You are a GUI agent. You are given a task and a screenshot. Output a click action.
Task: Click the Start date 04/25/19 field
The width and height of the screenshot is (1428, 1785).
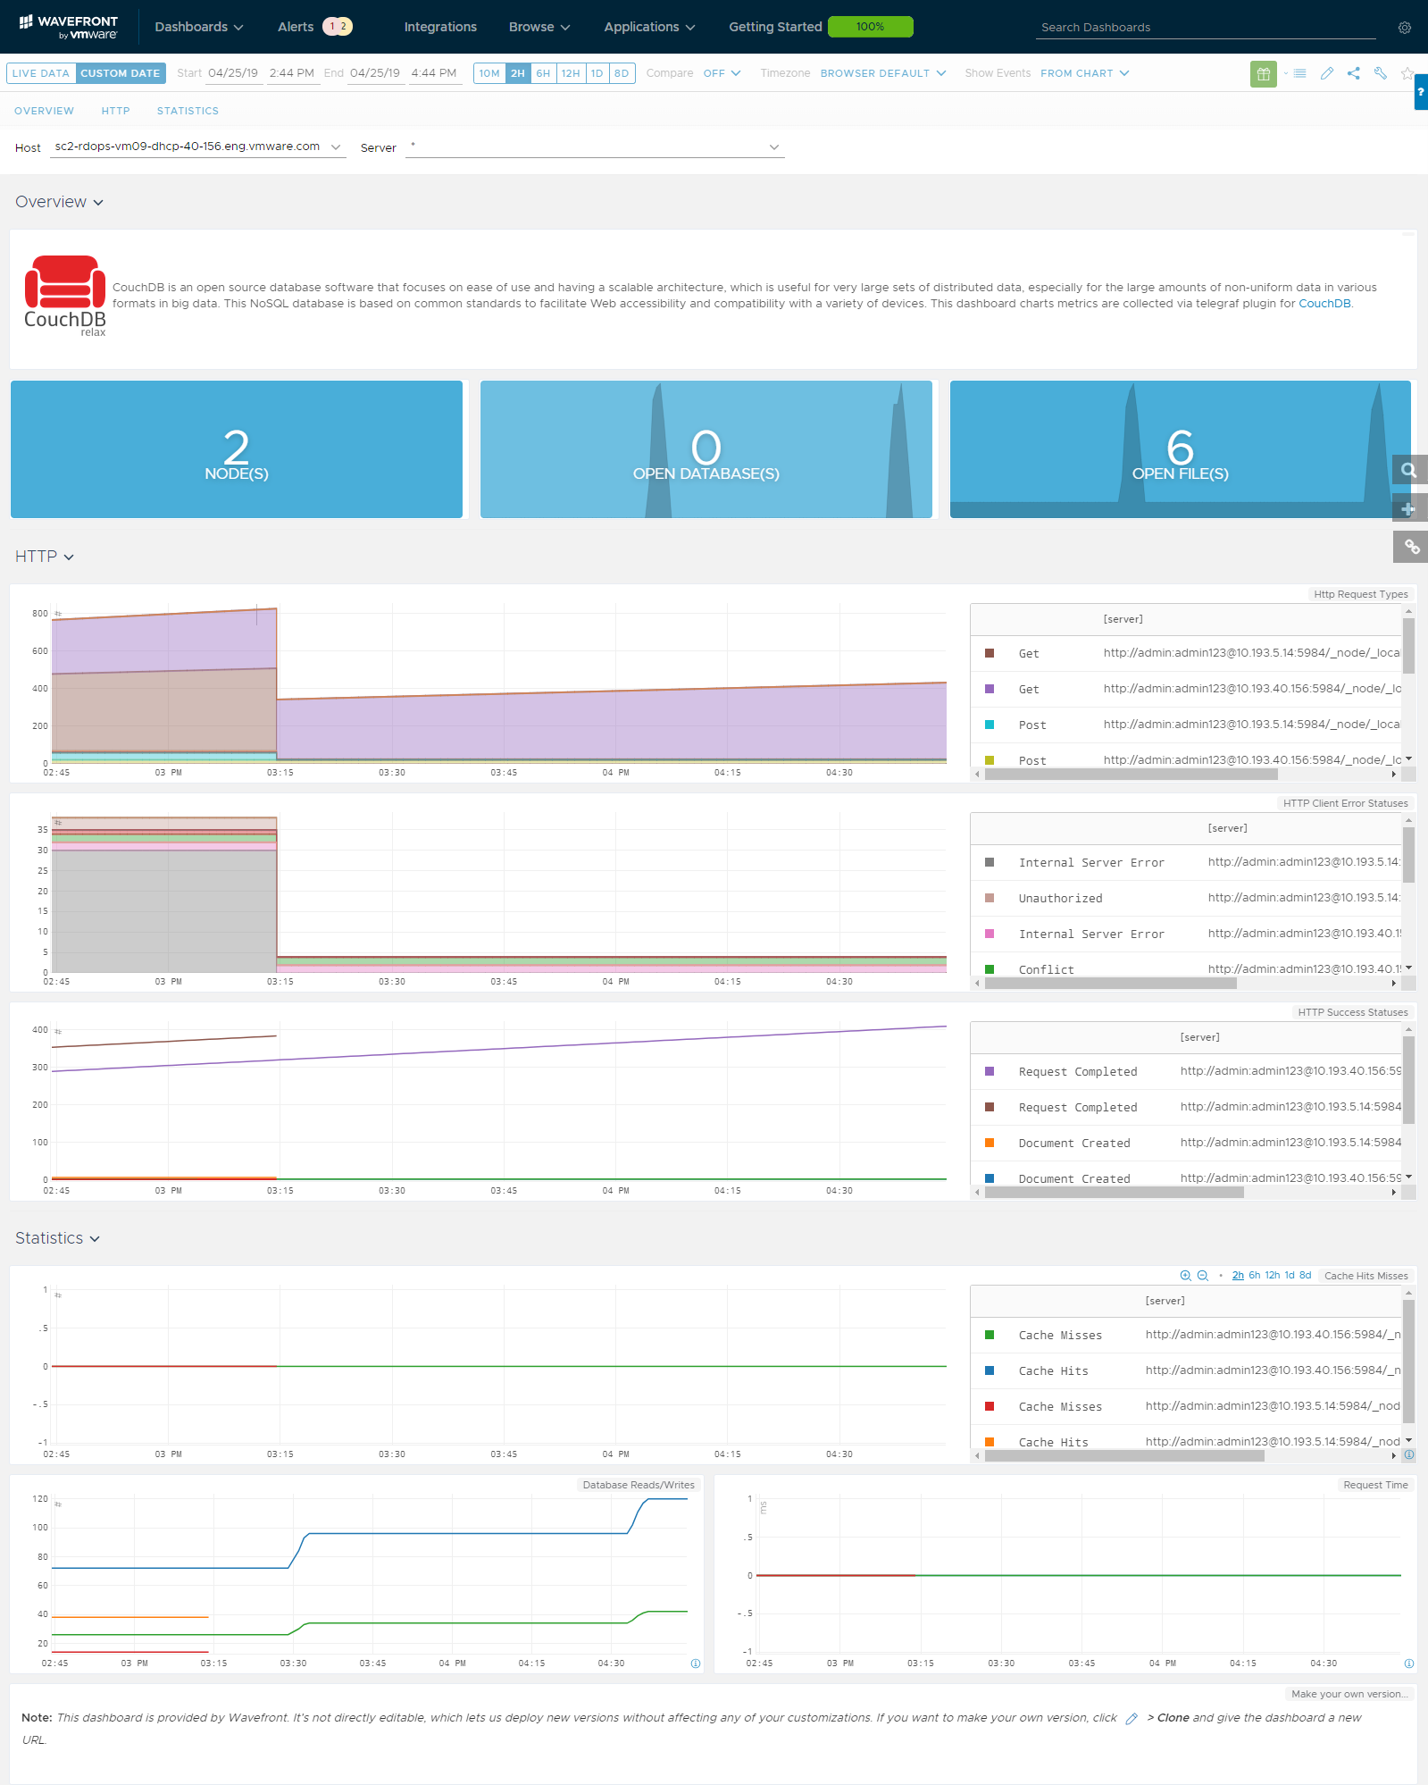point(233,73)
